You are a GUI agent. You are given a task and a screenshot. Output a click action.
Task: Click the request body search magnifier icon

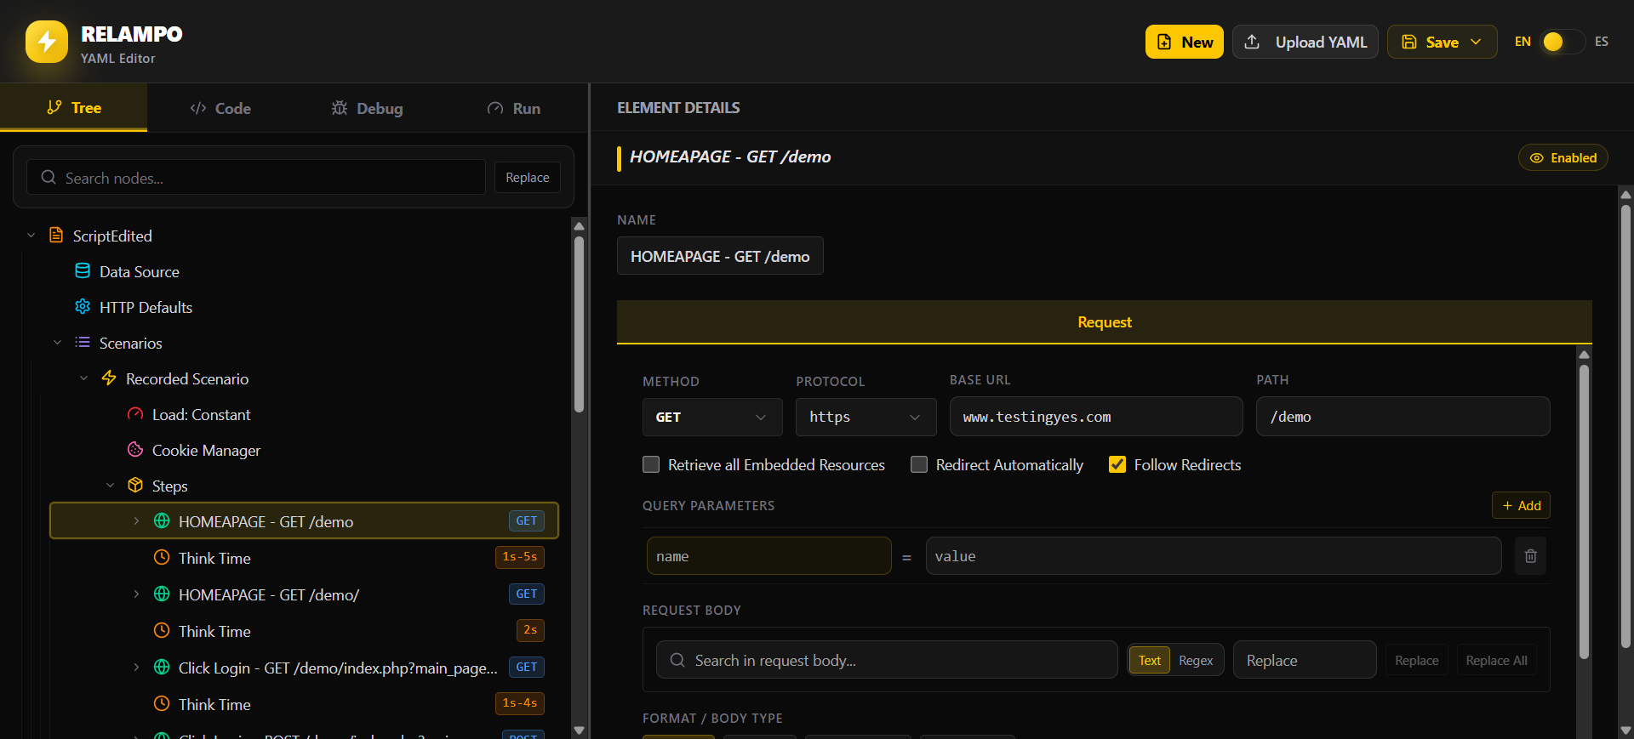click(677, 660)
